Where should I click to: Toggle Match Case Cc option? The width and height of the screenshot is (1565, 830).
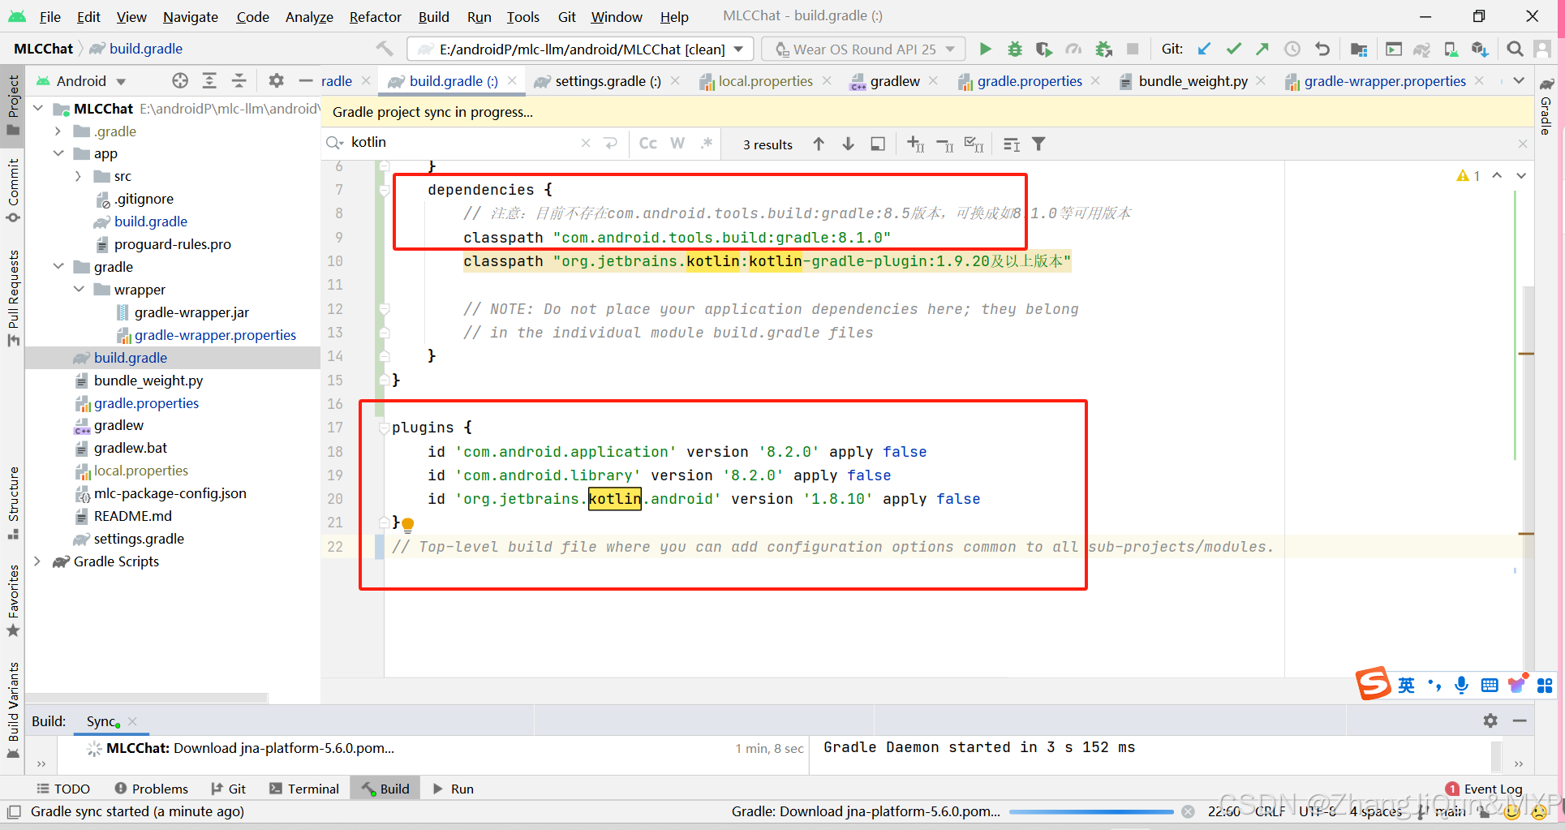pos(648,143)
